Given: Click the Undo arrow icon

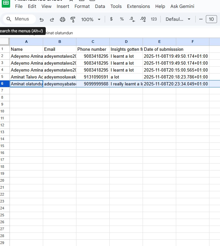Looking at the screenshot, I should tap(41, 19).
